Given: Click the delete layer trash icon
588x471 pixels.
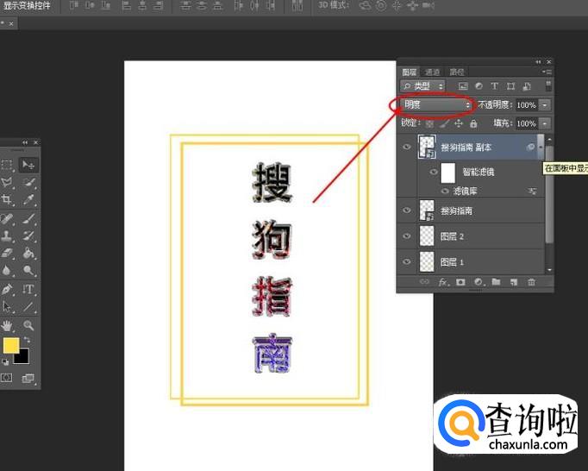Looking at the screenshot, I should click(531, 282).
